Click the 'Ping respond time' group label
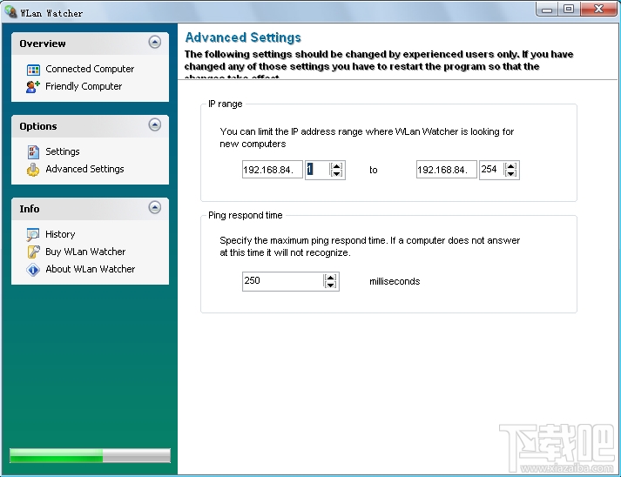Viewport: 621px width, 477px height. pos(245,215)
